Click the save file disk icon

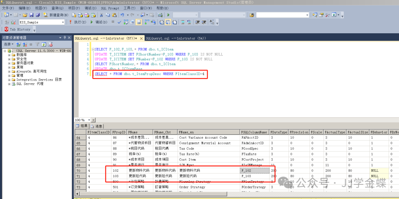pyautogui.click(x=31, y=15)
